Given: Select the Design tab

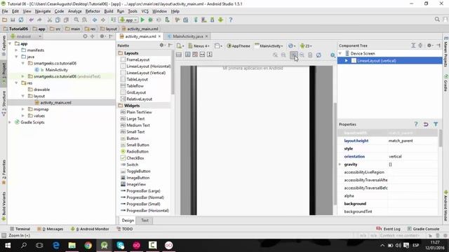Looking at the screenshot, I should pos(128,220).
